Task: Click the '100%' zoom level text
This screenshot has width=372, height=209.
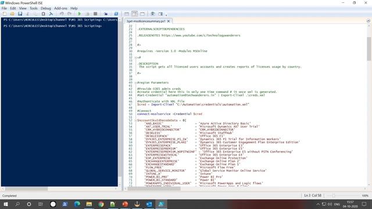Action: pos(365,196)
